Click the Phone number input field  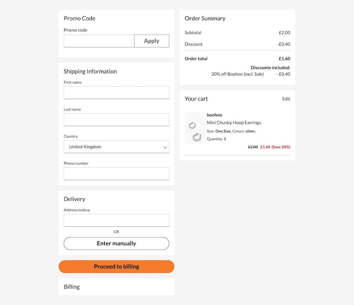tap(116, 173)
